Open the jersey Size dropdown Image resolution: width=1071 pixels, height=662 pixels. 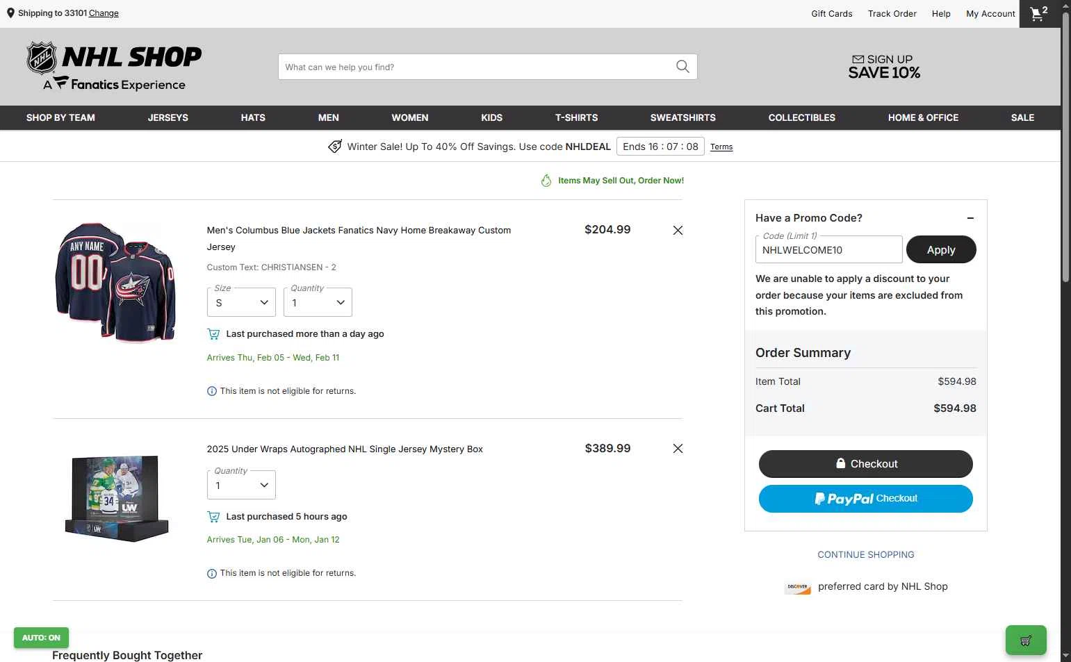tap(241, 302)
